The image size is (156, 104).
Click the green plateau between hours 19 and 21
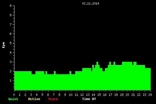coord(127,63)
